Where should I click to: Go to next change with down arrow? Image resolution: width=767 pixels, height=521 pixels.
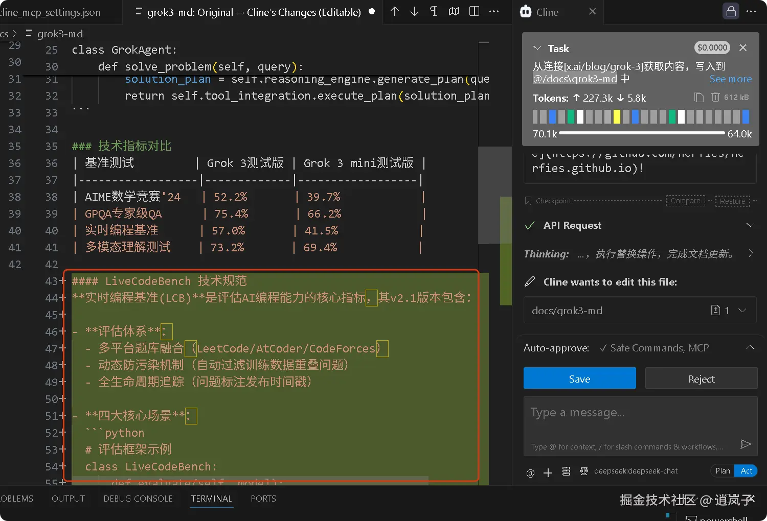tap(414, 11)
